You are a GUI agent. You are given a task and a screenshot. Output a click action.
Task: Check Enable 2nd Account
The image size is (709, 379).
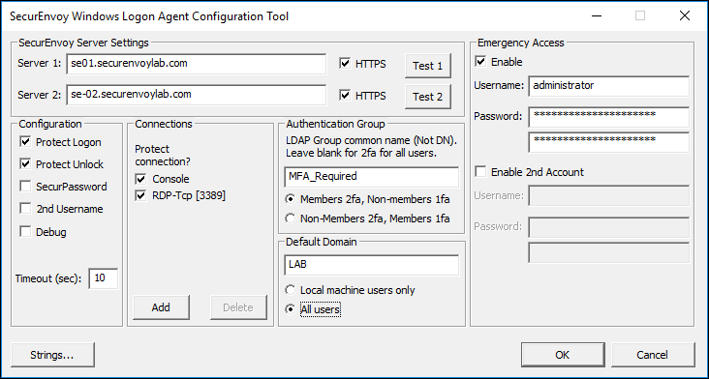[480, 172]
